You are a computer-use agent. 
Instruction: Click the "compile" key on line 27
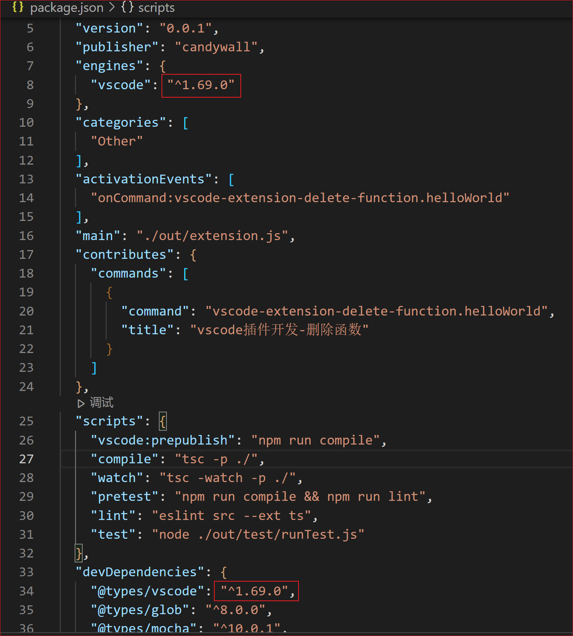coord(125,459)
